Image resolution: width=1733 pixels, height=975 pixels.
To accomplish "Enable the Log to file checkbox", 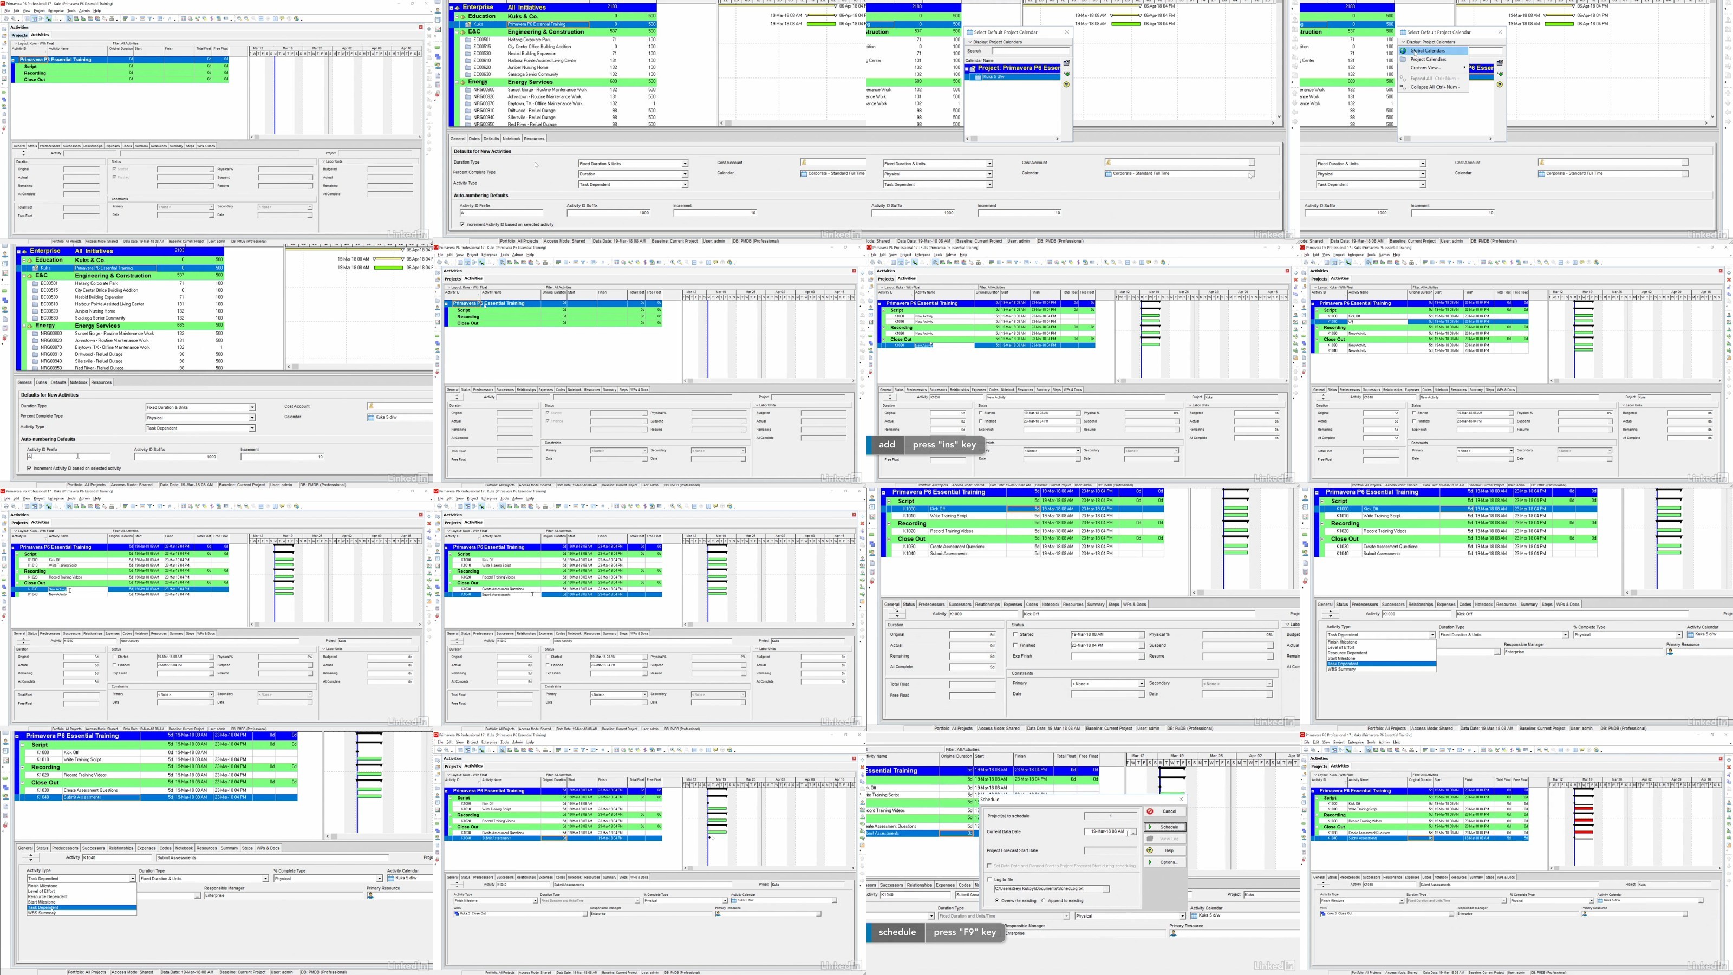I will pyautogui.click(x=989, y=880).
